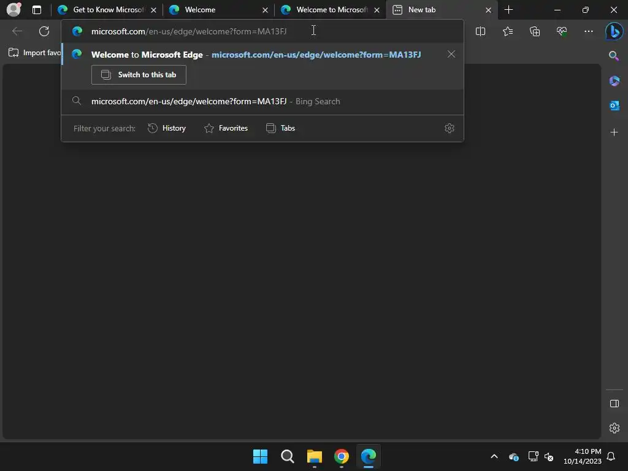Open the sidebar Search icon
Viewport: 628px width, 471px height.
click(x=614, y=56)
